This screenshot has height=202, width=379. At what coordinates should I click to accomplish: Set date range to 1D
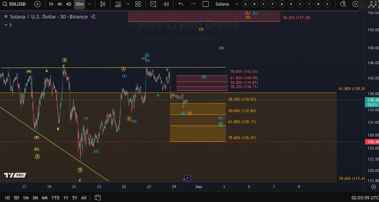tap(7, 198)
